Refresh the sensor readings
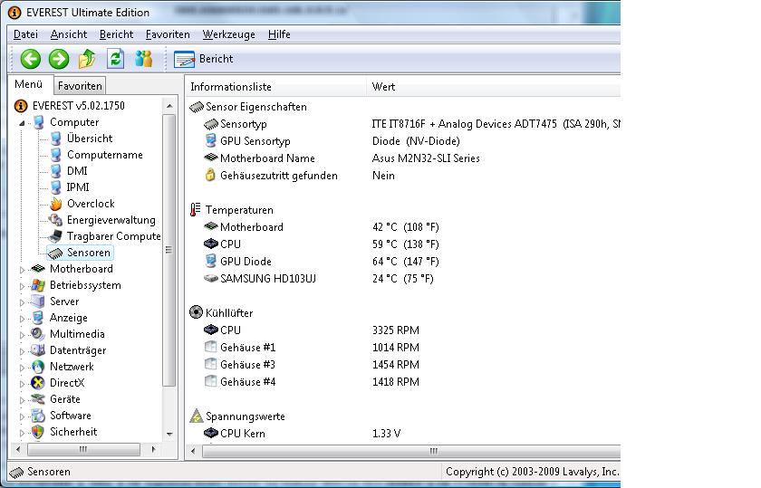The image size is (761, 488). [x=116, y=59]
